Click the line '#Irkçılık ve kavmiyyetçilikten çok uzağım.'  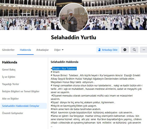73,106
